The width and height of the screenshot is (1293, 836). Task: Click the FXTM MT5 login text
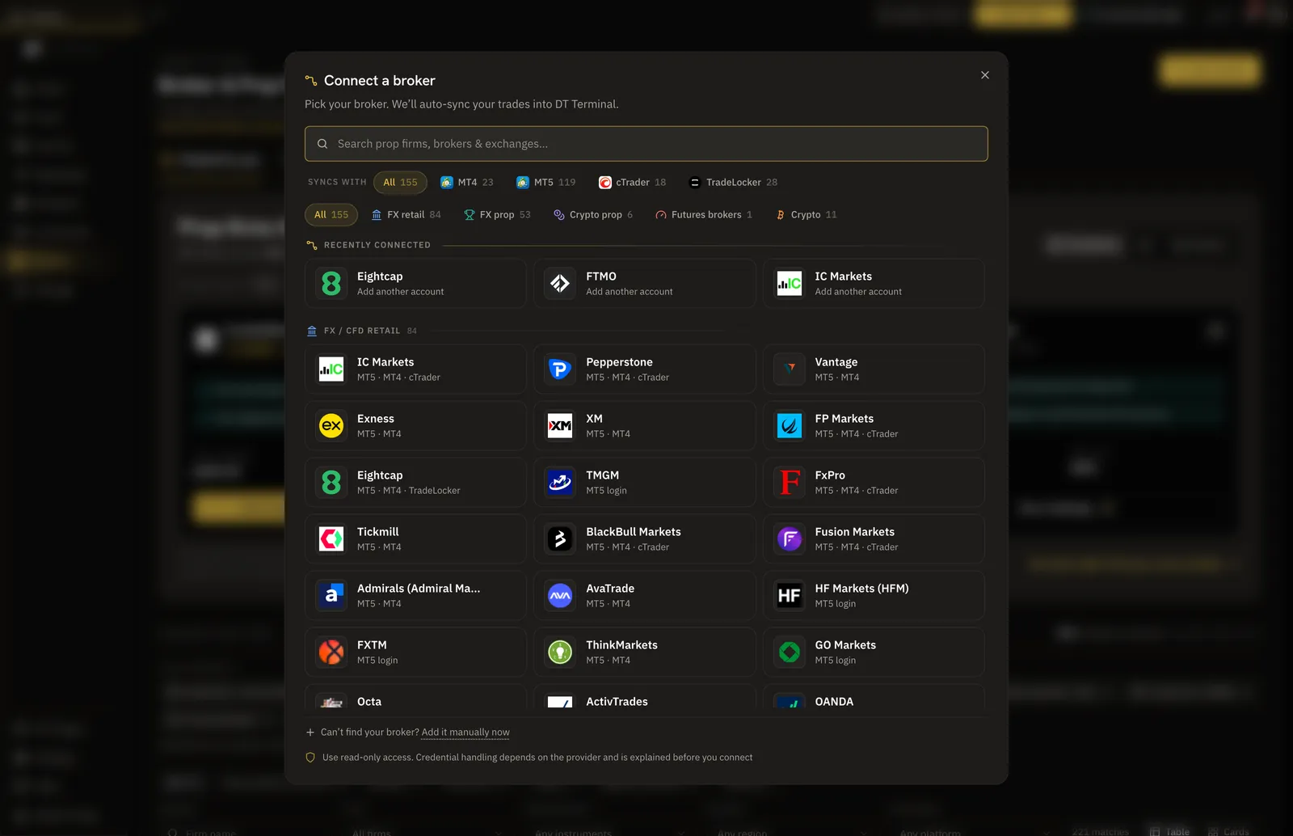tap(377, 661)
